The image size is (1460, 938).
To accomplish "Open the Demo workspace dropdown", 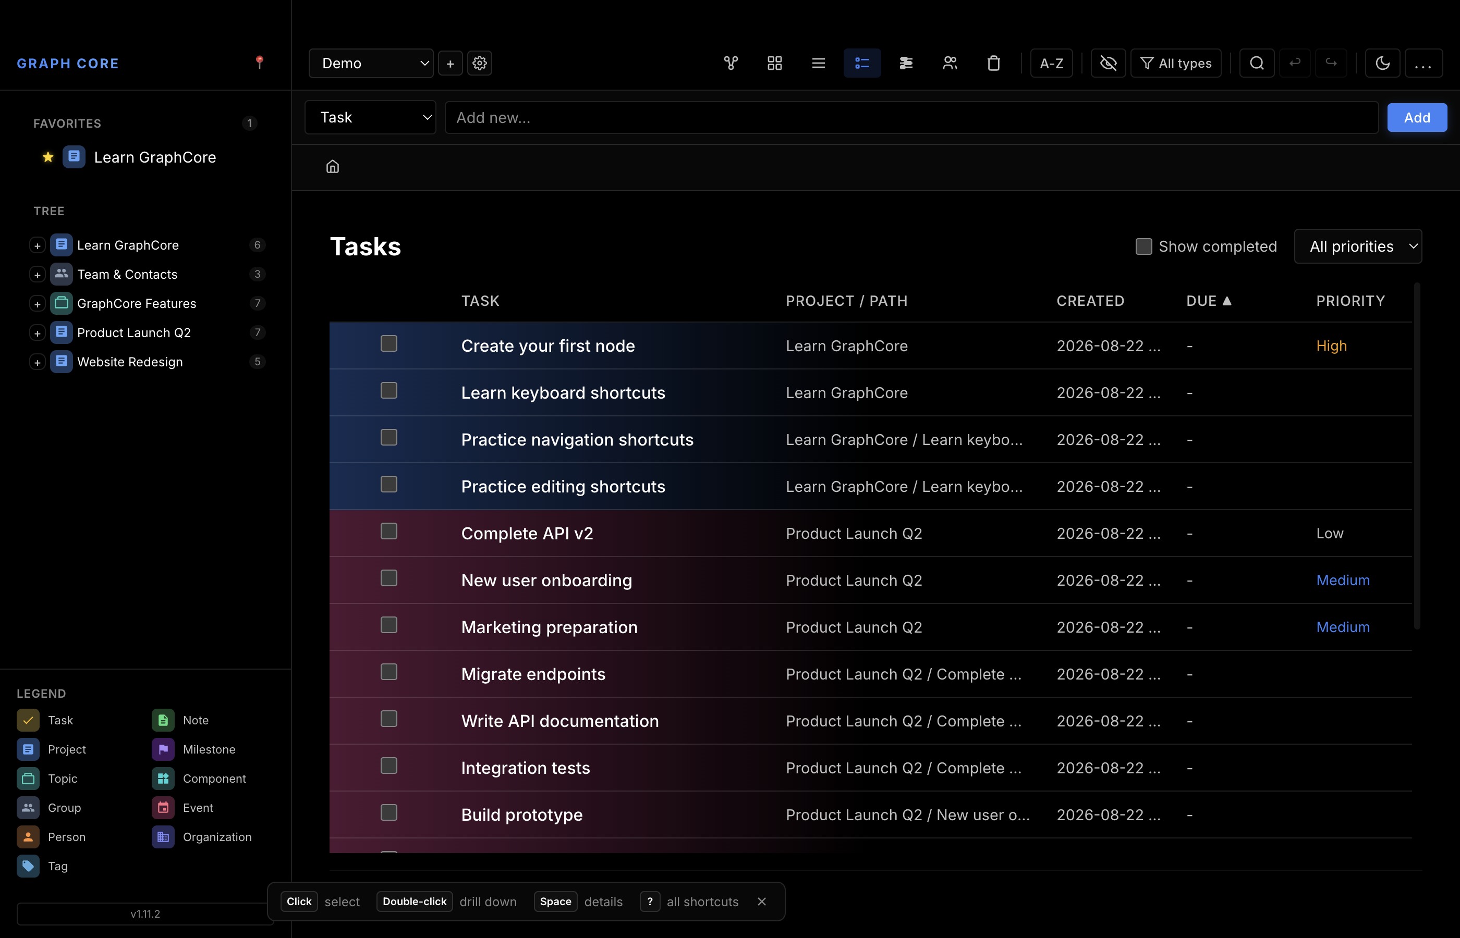I will [371, 64].
